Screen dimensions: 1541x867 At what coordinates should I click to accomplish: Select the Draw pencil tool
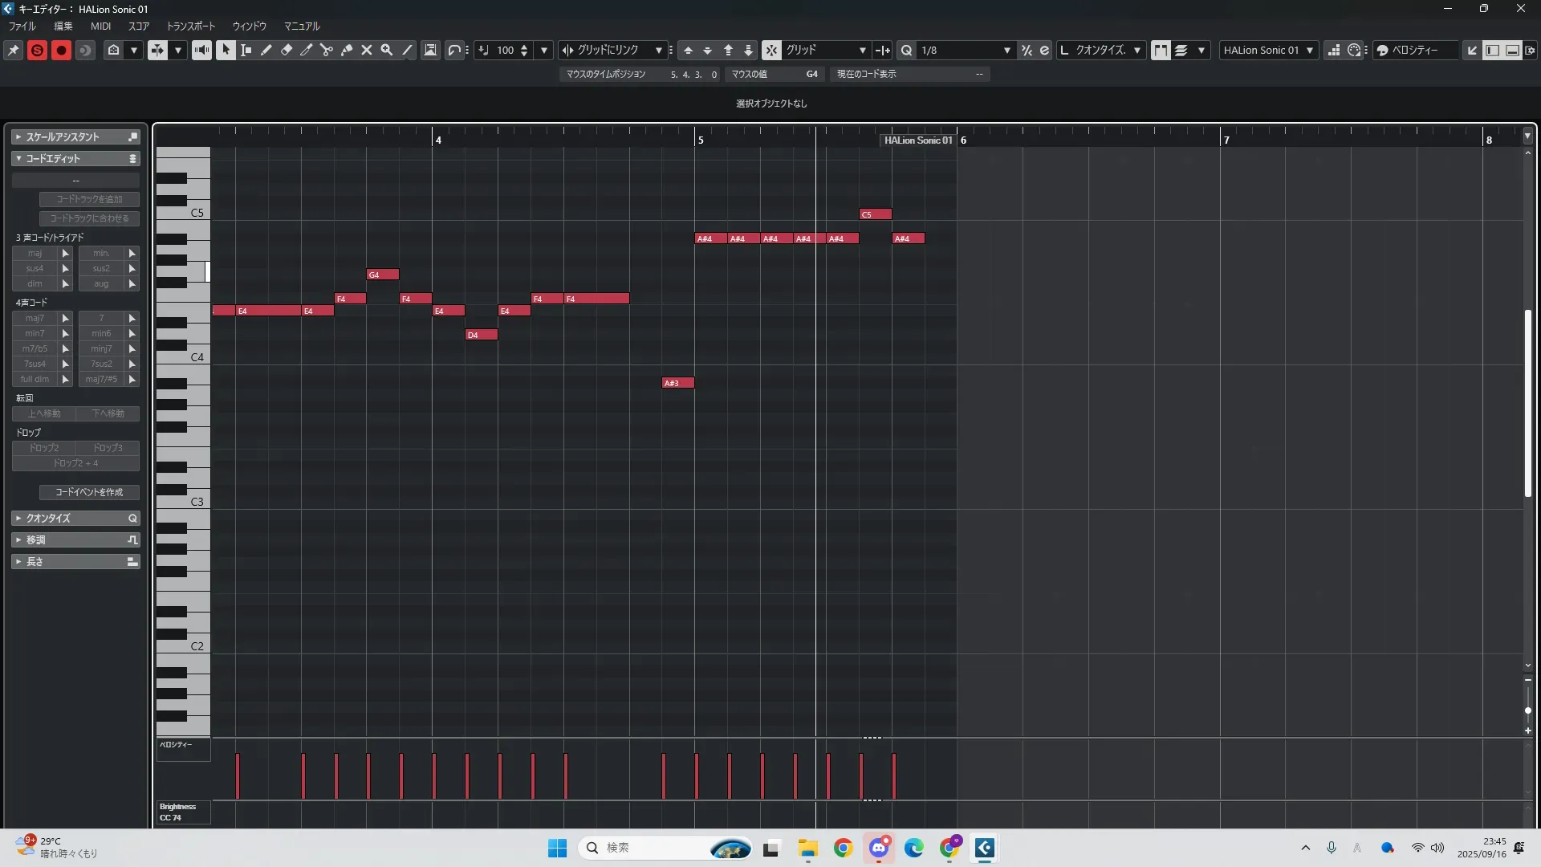click(x=266, y=50)
